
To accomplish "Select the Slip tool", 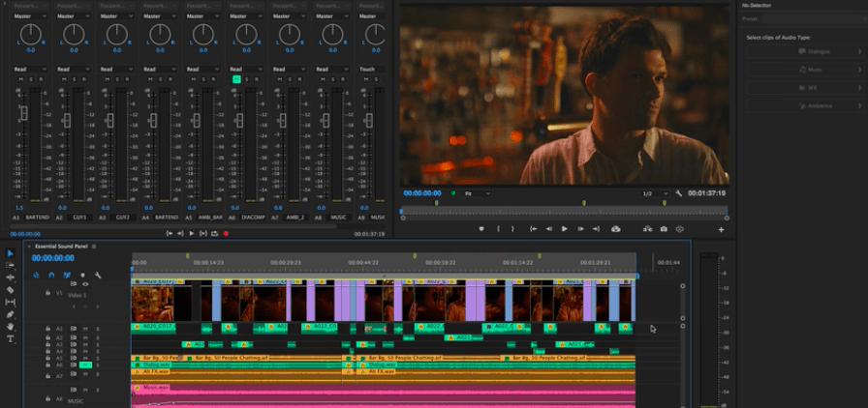I will 11,302.
